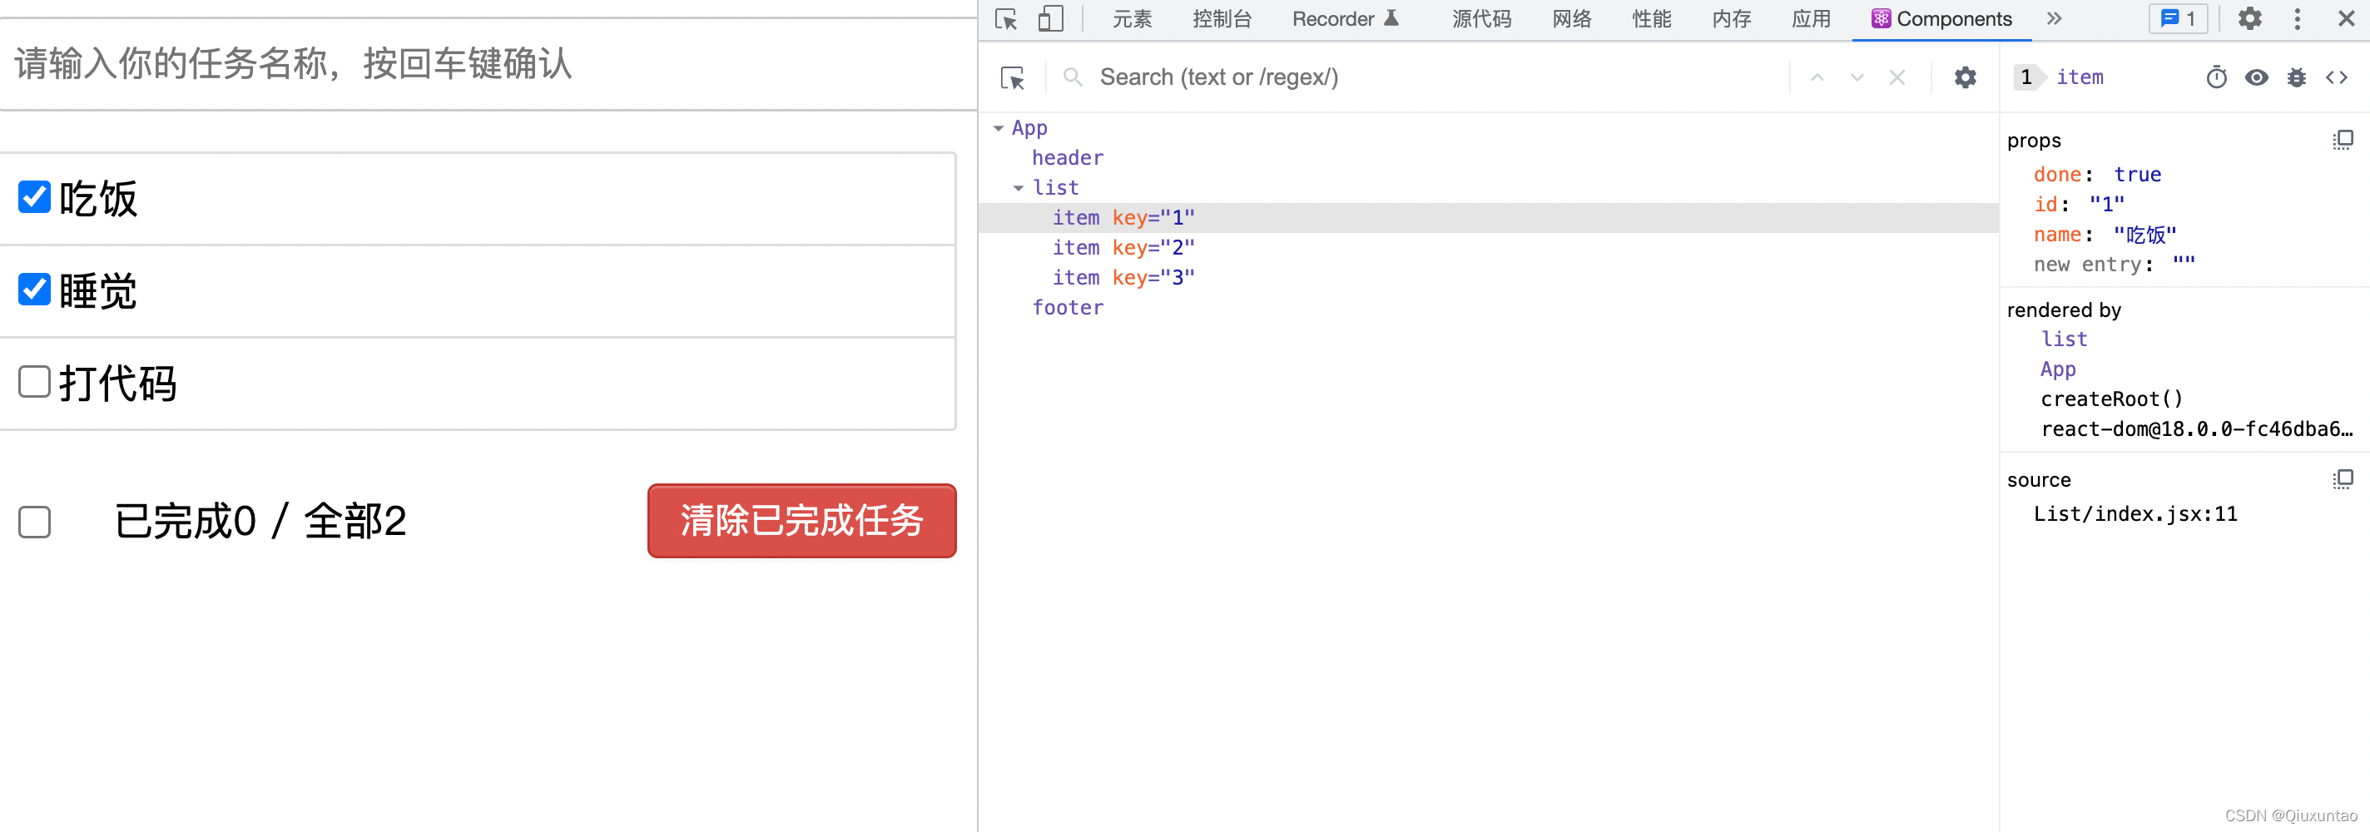Switch to the 控制台 tab
The image size is (2370, 832).
1222,19
